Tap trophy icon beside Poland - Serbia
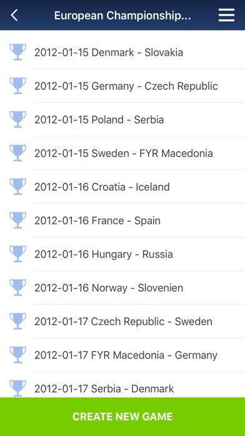Viewport: 245px width, 436px height. pos(17,119)
